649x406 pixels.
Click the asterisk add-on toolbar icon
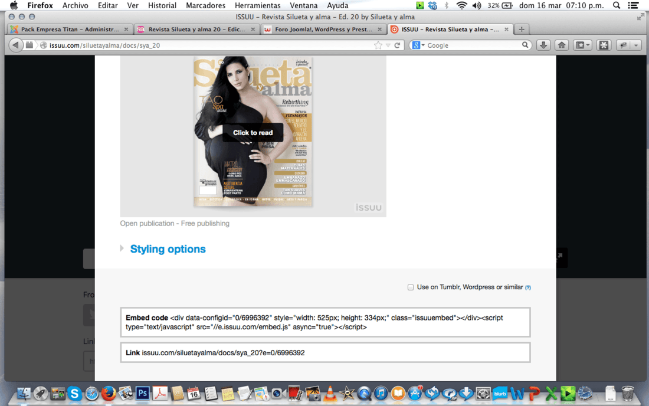click(x=604, y=45)
